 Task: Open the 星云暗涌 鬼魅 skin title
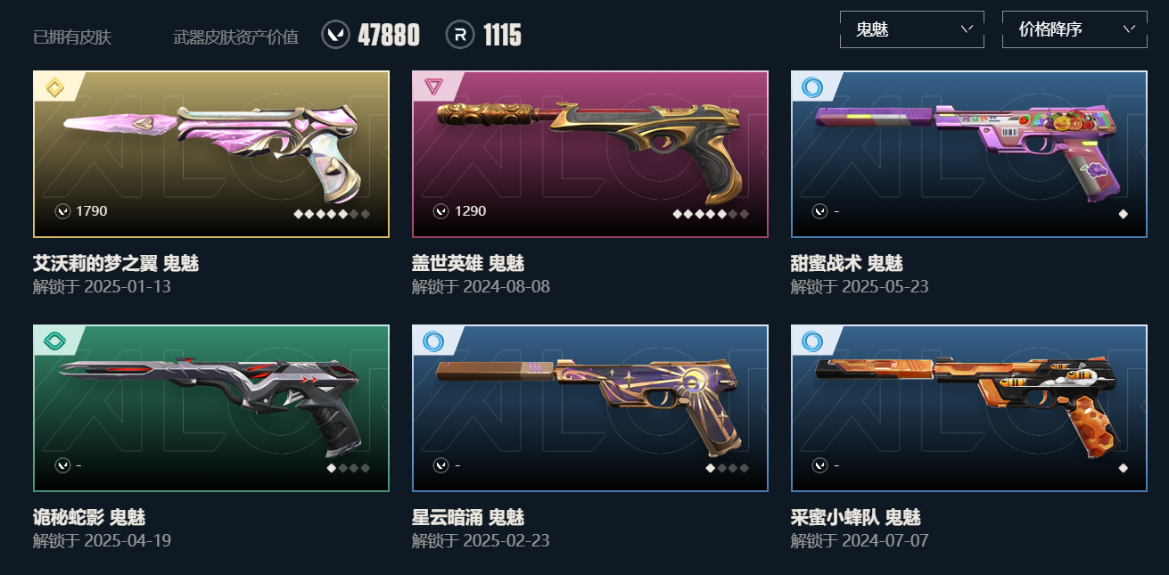[468, 517]
